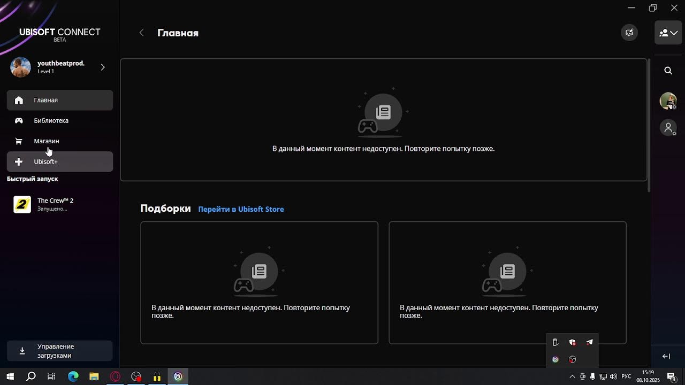Switch the РУС input language indicator
The image size is (685, 385).
626,376
